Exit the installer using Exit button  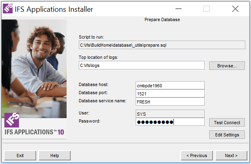[20, 155]
